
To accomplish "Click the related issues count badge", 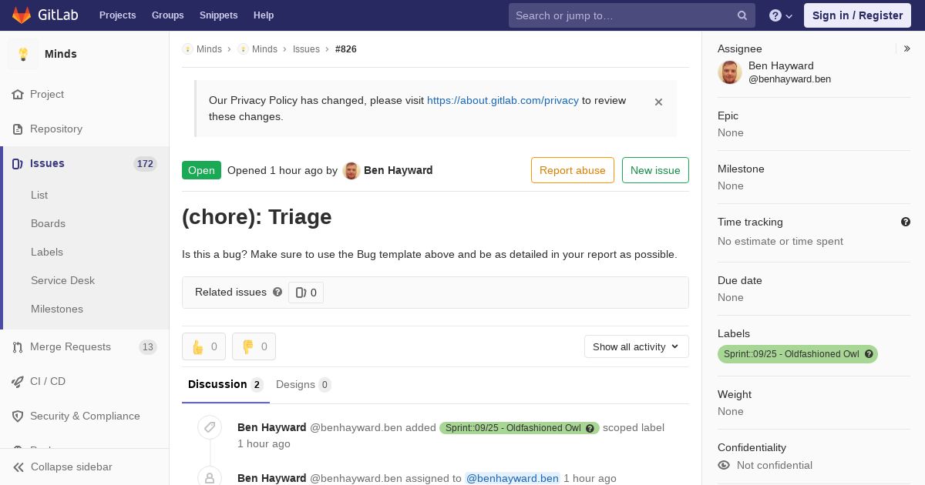I will click(306, 293).
